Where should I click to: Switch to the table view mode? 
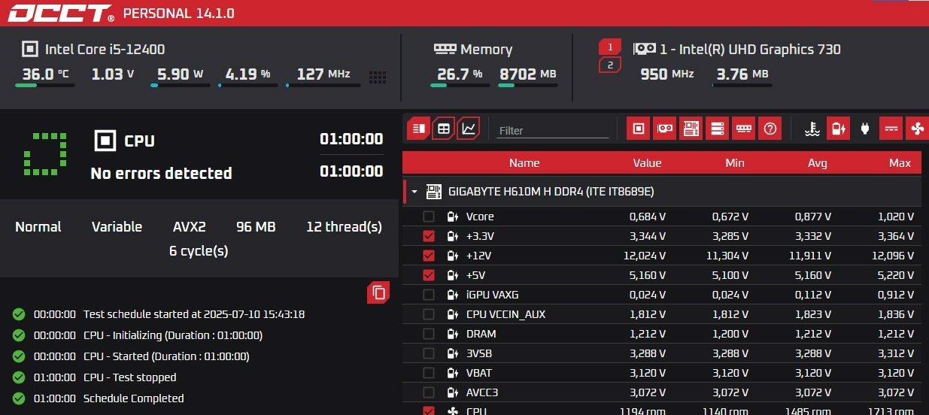(x=444, y=129)
